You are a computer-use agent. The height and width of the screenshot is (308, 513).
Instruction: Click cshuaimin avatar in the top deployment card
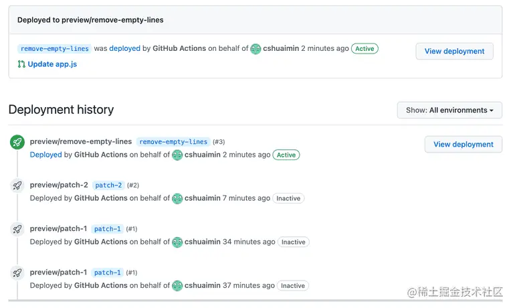pyautogui.click(x=255, y=49)
